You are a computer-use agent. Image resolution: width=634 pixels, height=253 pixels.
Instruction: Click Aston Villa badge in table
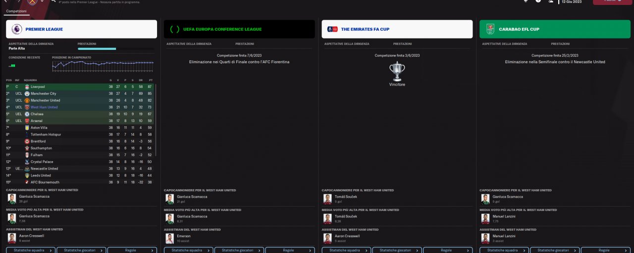point(27,127)
